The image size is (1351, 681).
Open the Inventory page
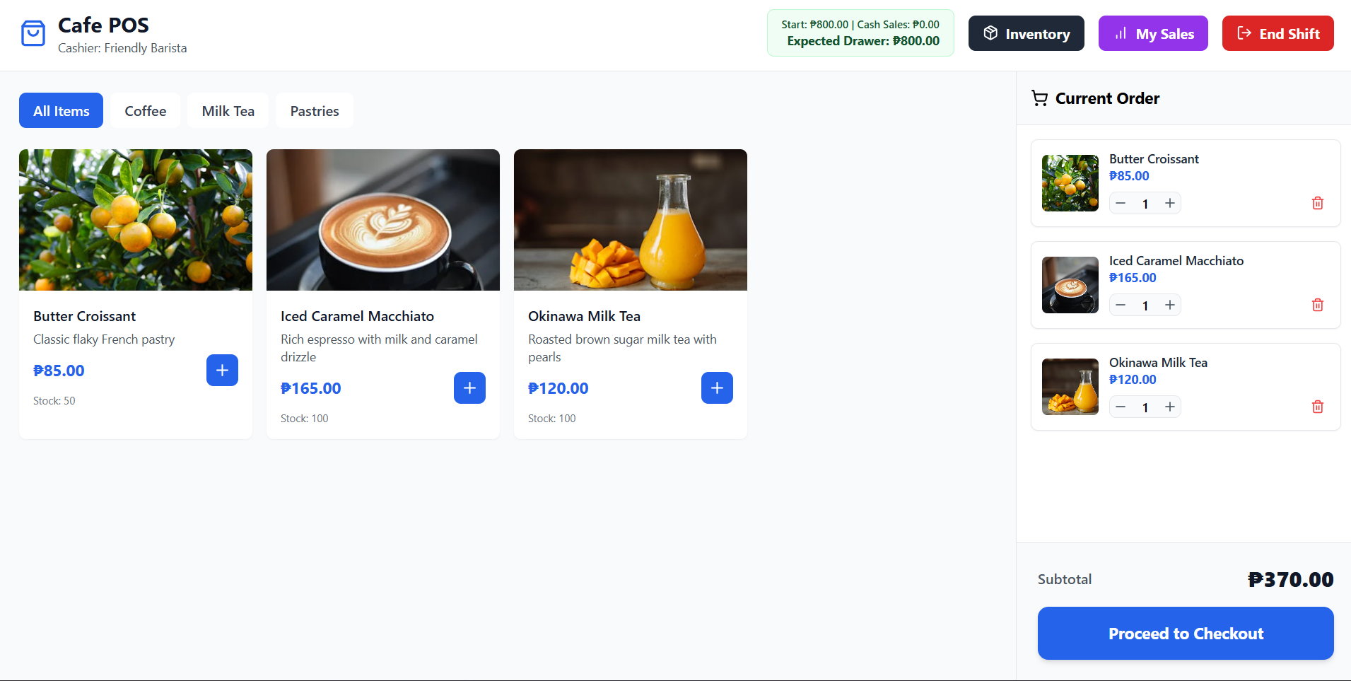click(1027, 33)
